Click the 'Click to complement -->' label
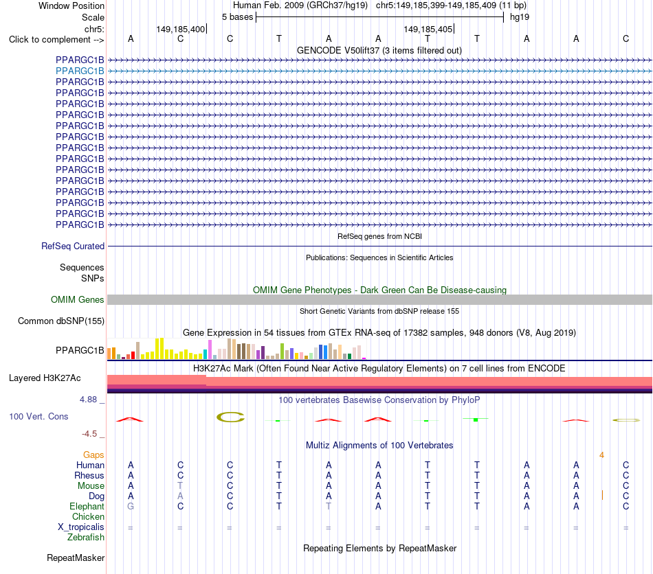653x574 pixels. click(x=56, y=40)
